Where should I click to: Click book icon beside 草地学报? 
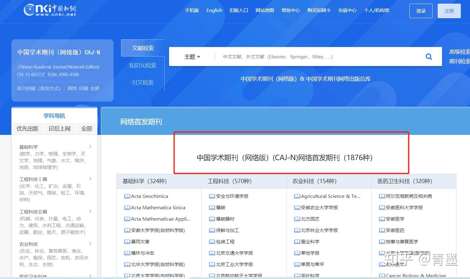pos(297,253)
